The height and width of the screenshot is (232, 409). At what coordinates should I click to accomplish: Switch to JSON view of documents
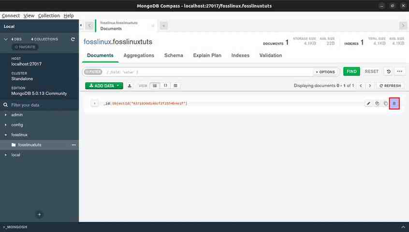165,86
